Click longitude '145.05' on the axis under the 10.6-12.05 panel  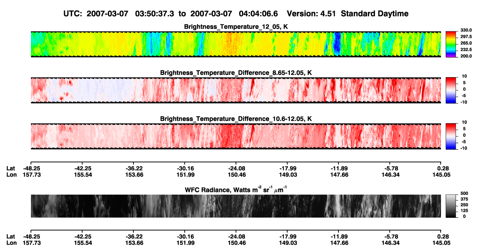pos(441,175)
